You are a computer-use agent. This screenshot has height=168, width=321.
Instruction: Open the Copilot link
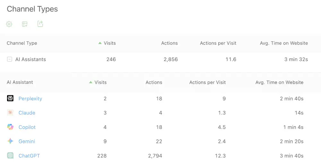[27, 127]
